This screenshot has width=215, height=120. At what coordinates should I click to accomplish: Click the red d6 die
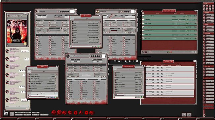coord(76,113)
